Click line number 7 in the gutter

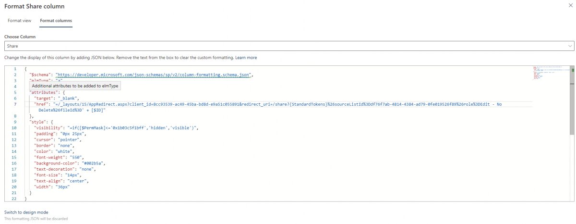(15, 104)
